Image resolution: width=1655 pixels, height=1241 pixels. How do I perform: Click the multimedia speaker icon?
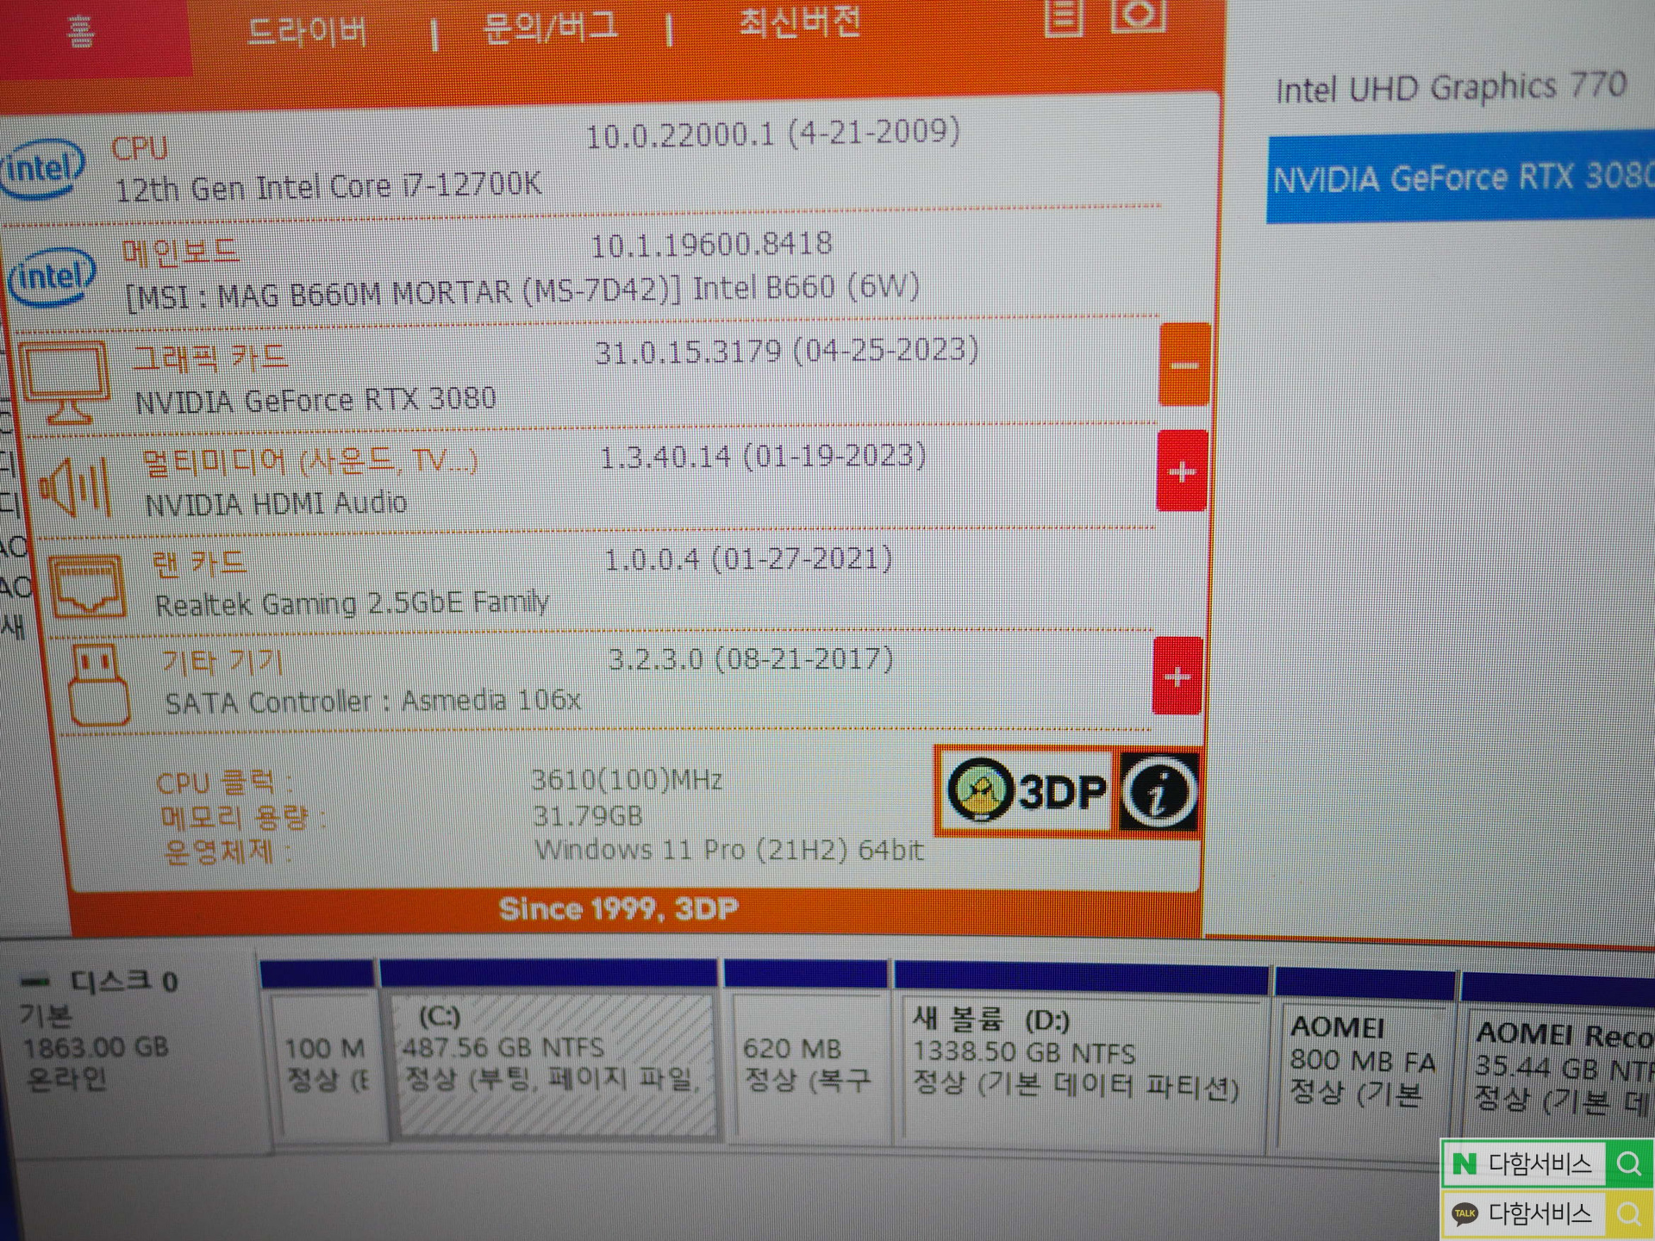pos(76,487)
